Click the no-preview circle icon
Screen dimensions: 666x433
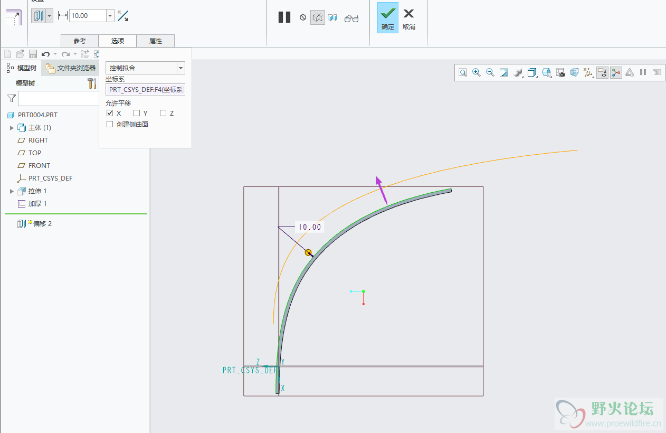pos(303,17)
